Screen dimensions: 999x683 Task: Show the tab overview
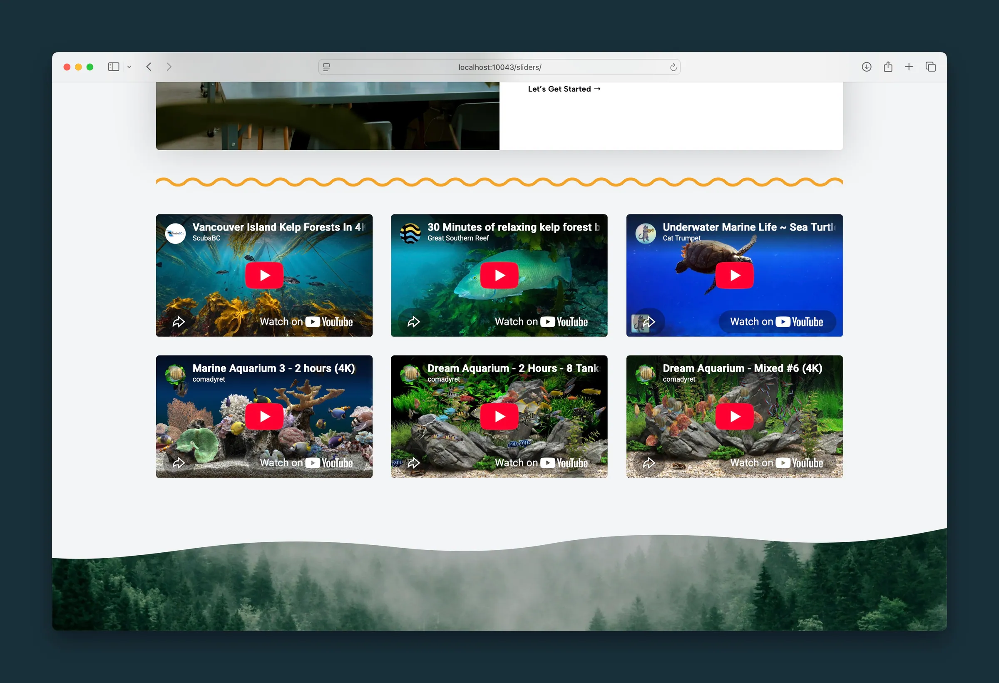click(931, 67)
